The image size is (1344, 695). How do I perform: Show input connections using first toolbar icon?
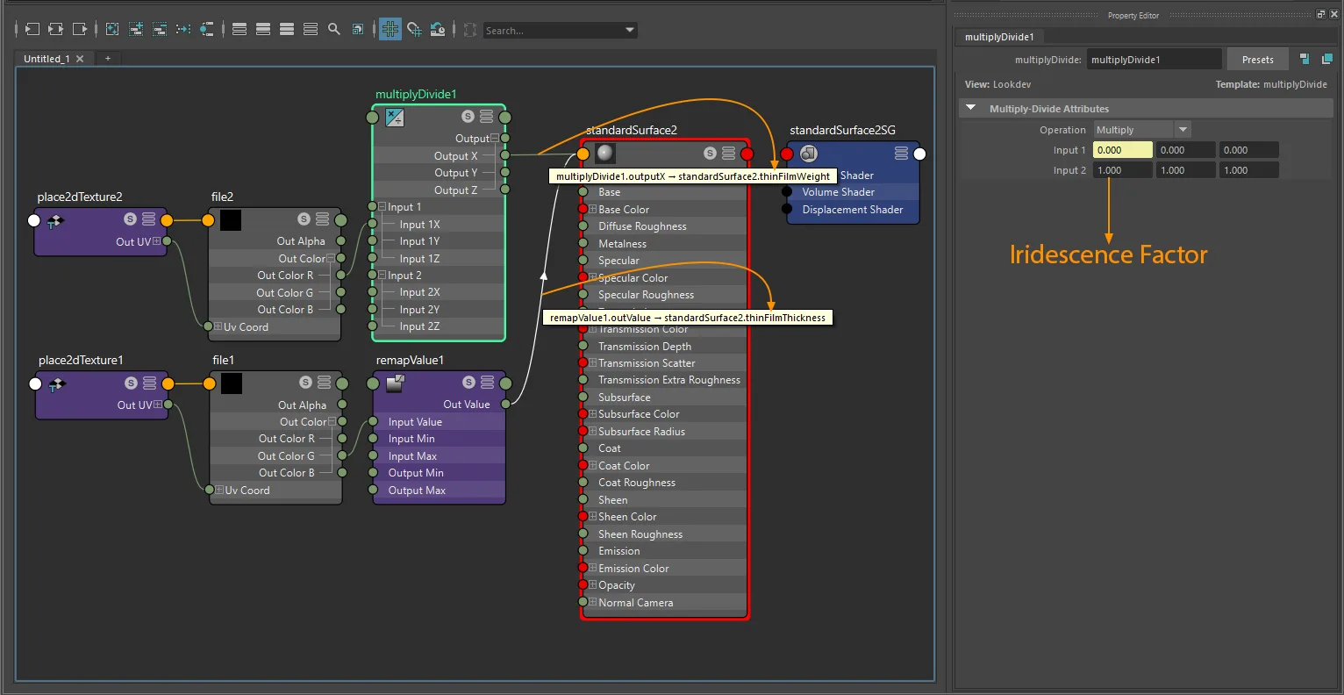(32, 29)
